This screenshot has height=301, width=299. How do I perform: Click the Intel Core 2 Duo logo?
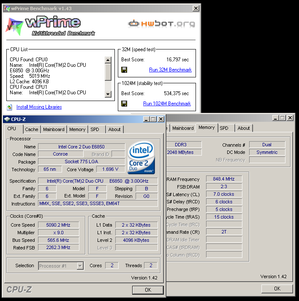click(141, 157)
